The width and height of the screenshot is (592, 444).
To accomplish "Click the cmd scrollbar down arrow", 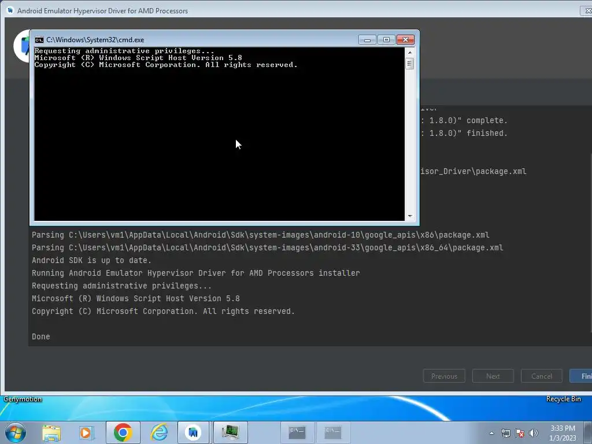I will pos(410,216).
